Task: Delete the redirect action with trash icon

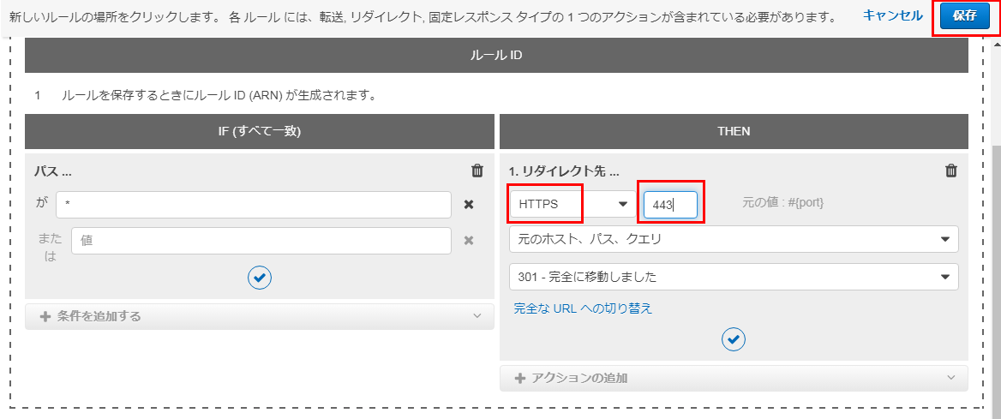Action: pos(950,171)
